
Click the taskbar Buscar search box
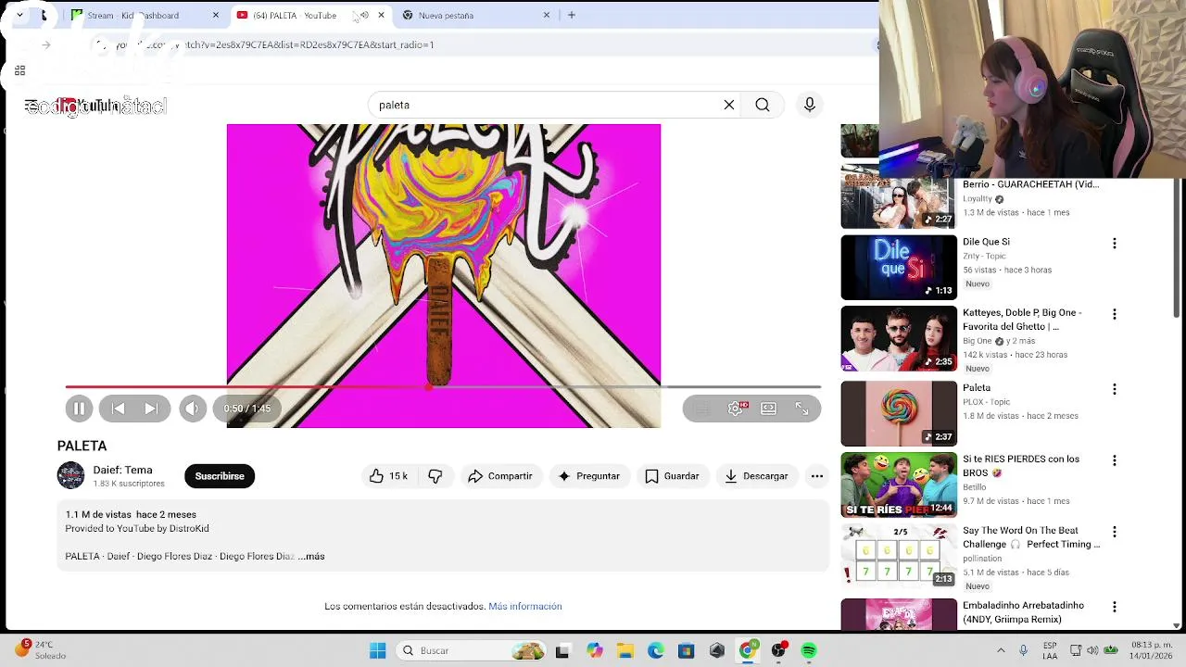tap(473, 650)
